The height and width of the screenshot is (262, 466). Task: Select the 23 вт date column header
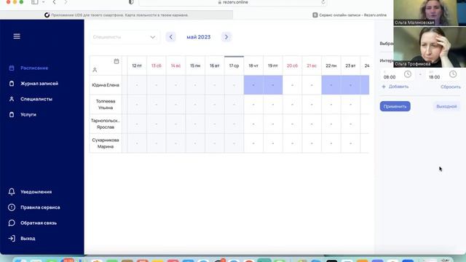tap(350, 65)
